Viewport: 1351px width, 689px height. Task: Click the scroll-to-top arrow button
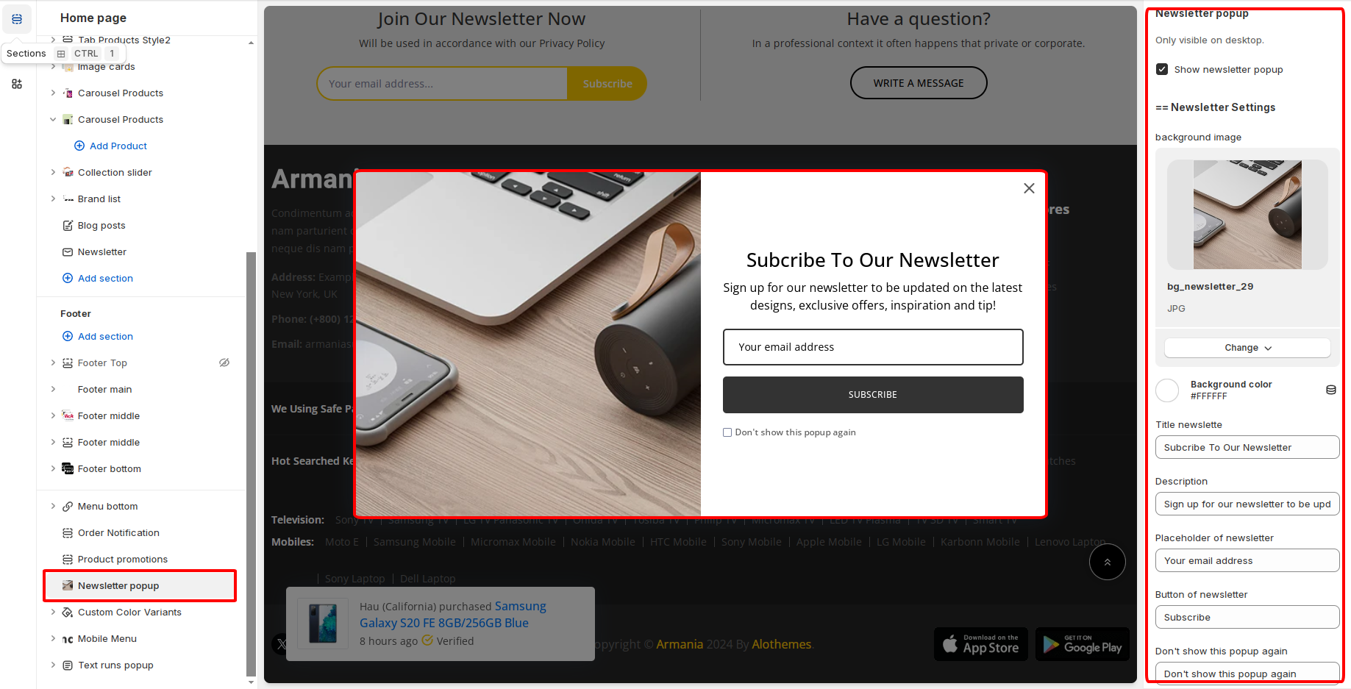(x=1107, y=563)
